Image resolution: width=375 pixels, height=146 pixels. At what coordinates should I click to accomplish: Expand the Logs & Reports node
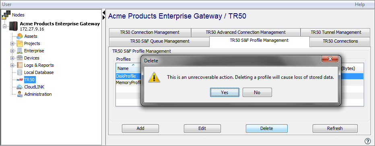click(x=12, y=65)
